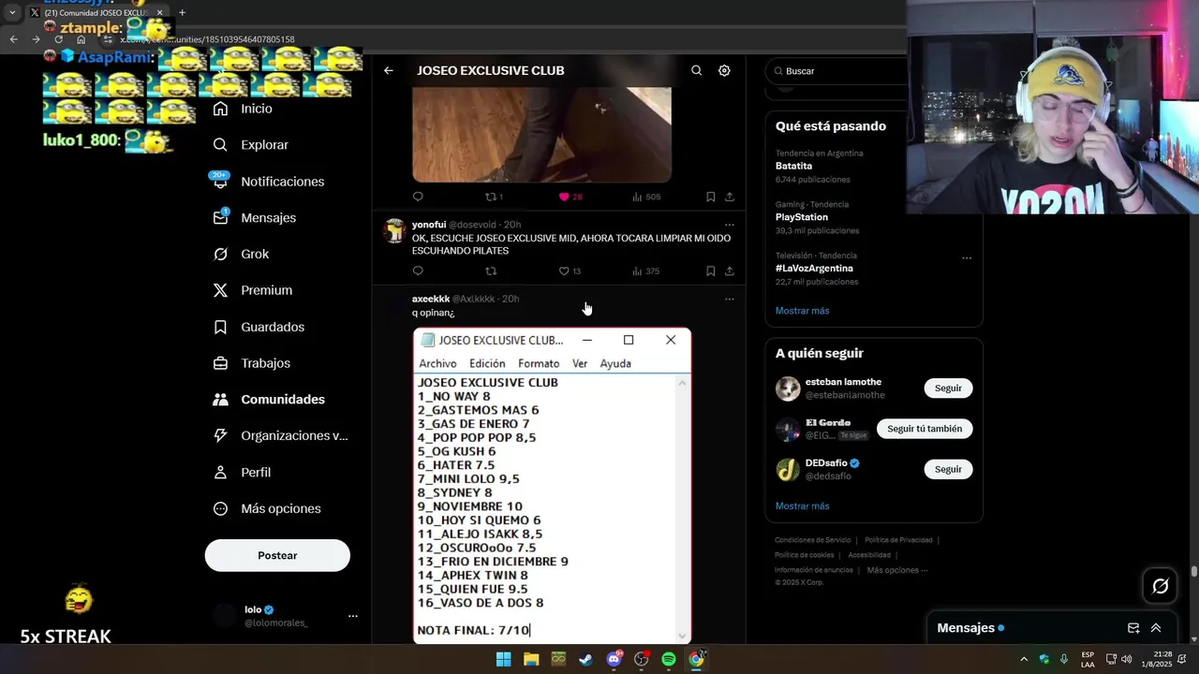Go to Chrome home page
The width and height of the screenshot is (1199, 674).
(x=81, y=39)
